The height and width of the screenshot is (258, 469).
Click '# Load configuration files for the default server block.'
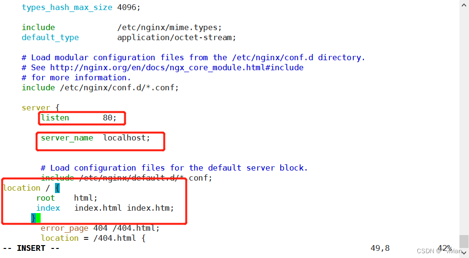coord(174,168)
